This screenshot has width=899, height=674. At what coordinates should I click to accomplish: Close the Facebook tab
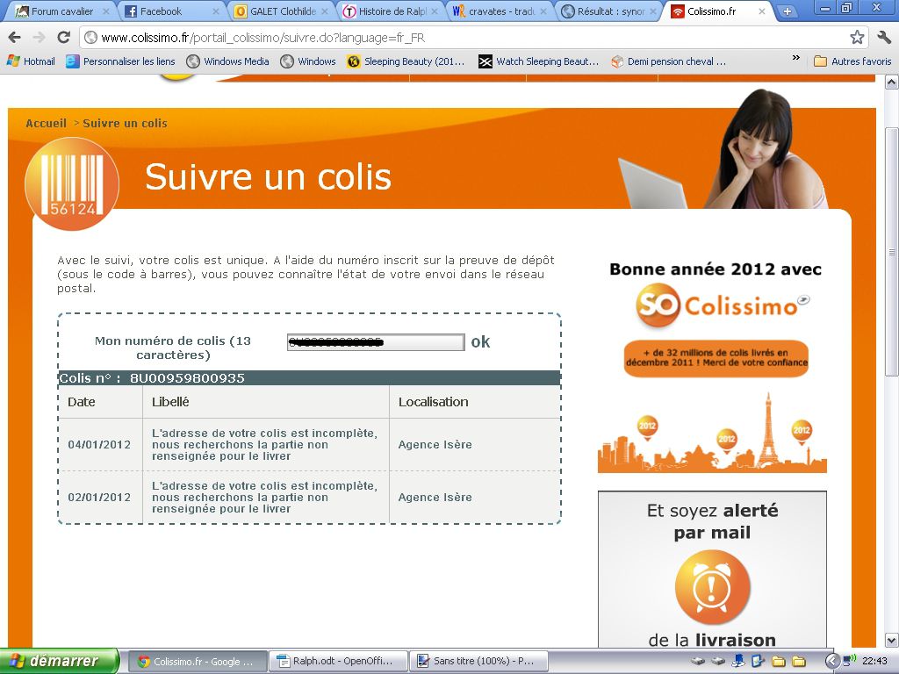pyautogui.click(x=216, y=11)
